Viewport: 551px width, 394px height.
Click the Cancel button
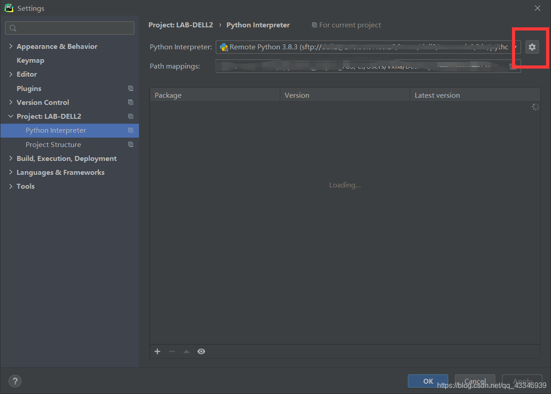tap(475, 381)
